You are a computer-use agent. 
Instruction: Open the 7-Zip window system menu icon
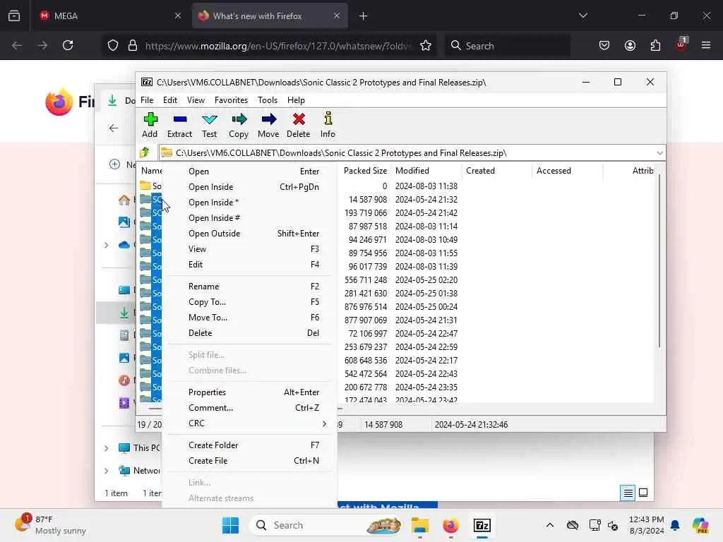point(147,82)
